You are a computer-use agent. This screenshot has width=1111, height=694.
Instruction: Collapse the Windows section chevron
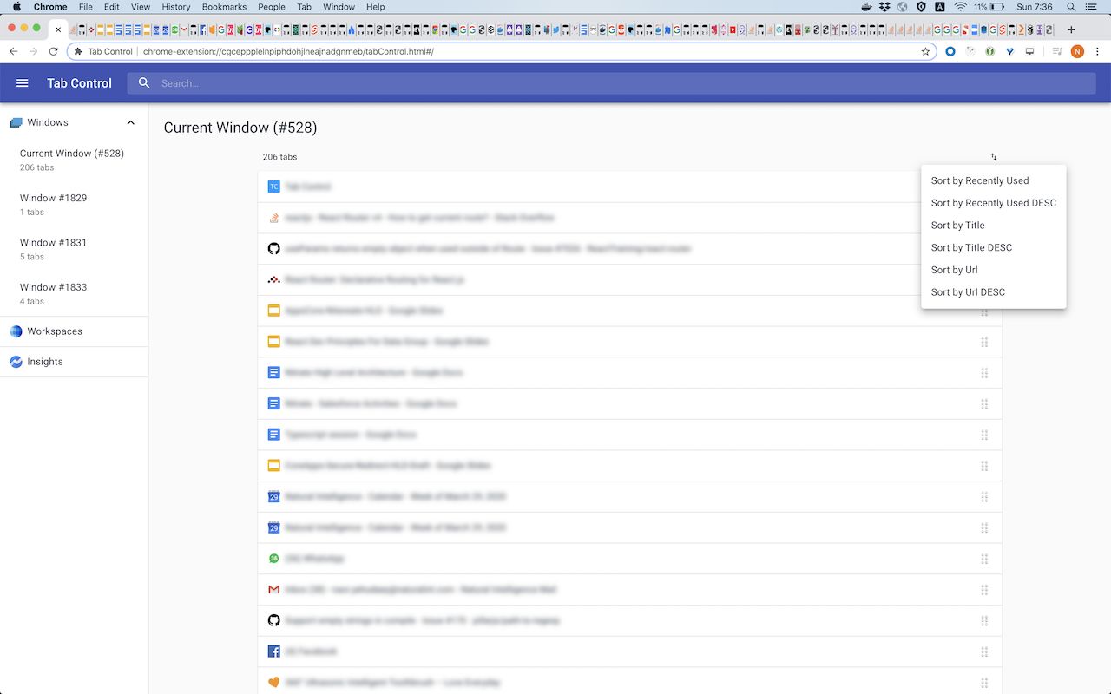click(131, 122)
